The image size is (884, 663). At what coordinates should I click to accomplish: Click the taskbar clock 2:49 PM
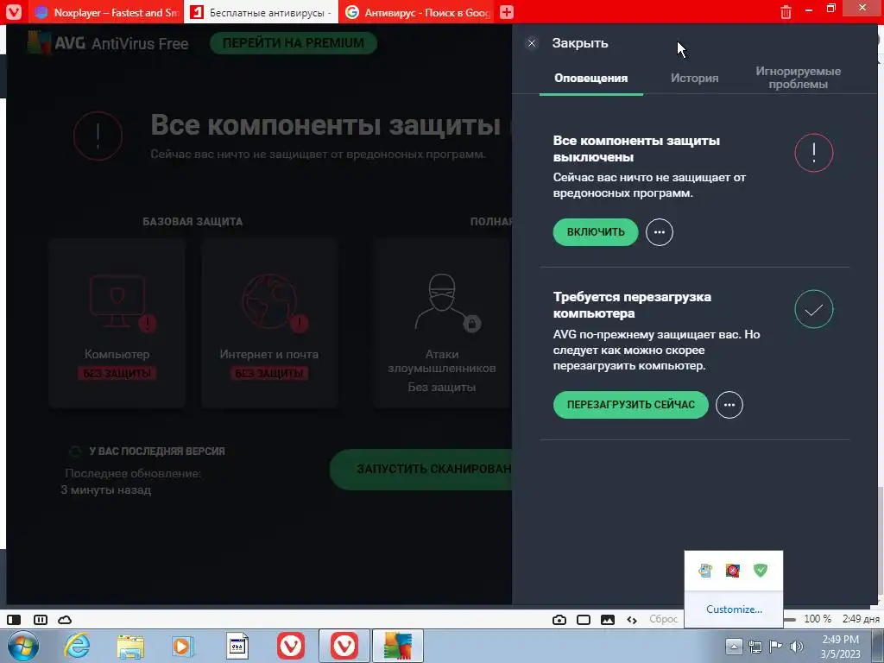coord(840,640)
